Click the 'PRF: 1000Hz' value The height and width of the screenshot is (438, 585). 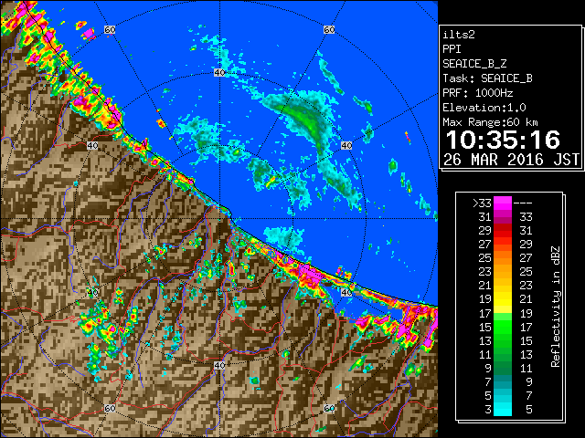(477, 93)
